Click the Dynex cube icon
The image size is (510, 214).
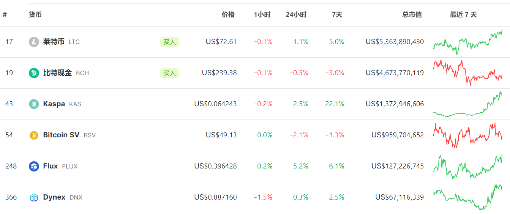point(34,197)
